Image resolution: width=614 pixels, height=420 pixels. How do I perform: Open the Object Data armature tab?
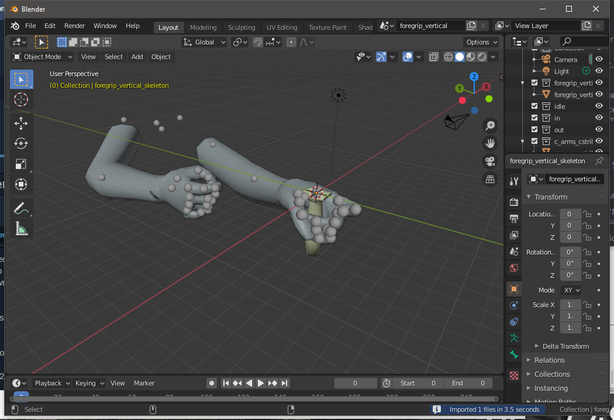point(514,338)
